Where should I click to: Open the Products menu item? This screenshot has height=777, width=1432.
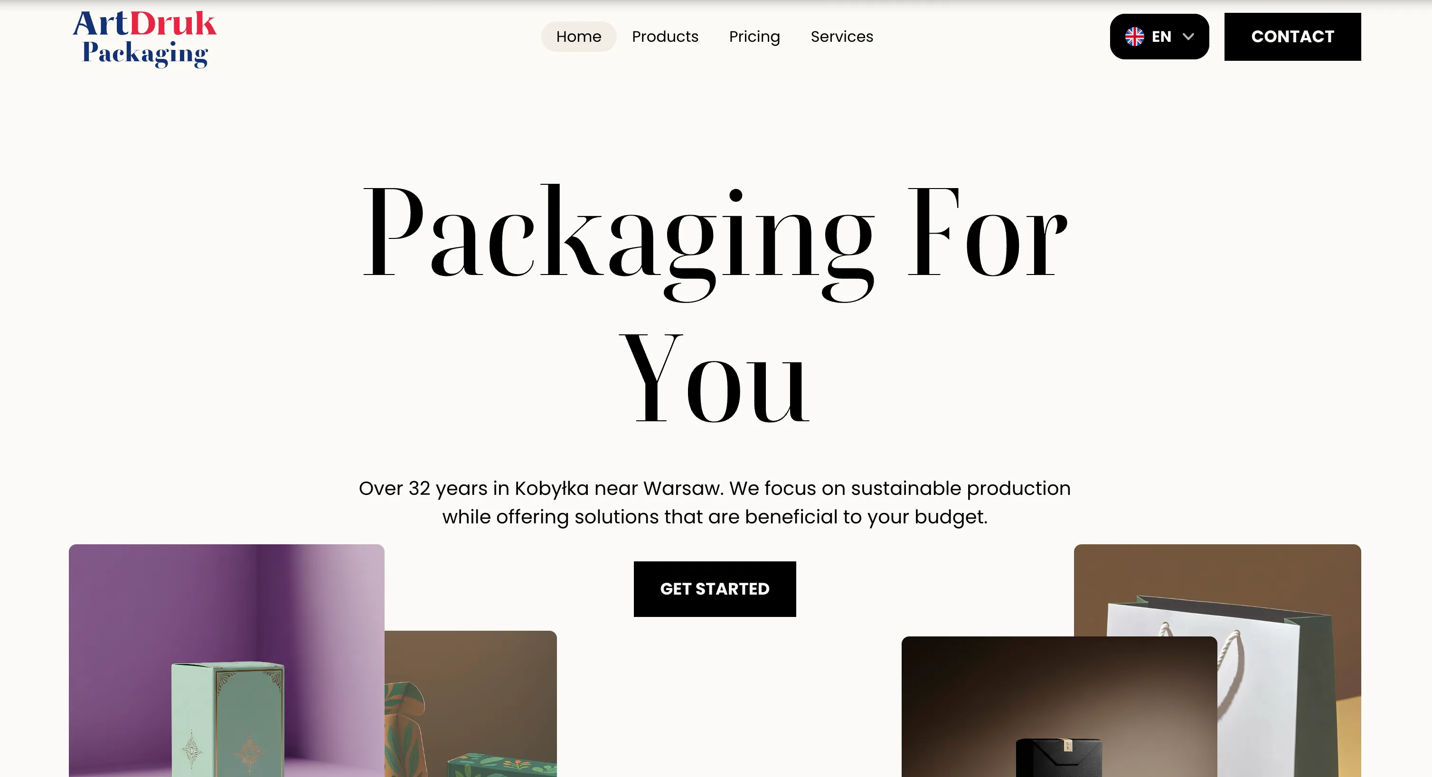665,37
